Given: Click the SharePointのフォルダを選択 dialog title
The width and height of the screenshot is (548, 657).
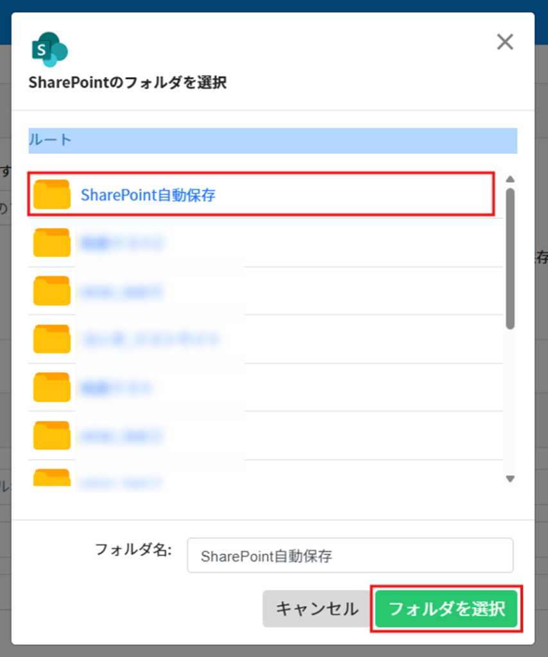Looking at the screenshot, I should (128, 83).
